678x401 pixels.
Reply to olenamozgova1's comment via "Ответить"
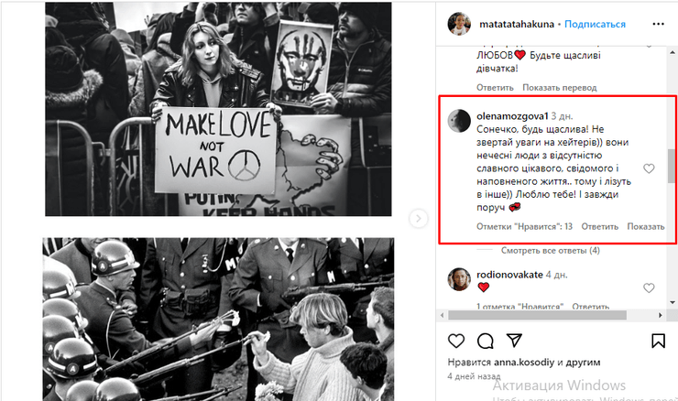[x=600, y=226]
